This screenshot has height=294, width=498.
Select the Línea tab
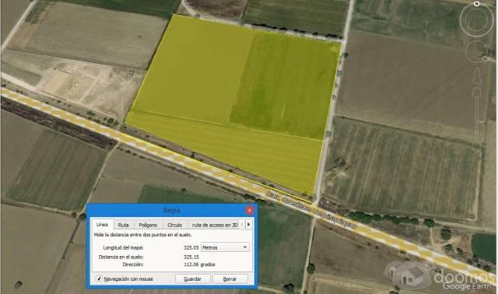(x=102, y=224)
